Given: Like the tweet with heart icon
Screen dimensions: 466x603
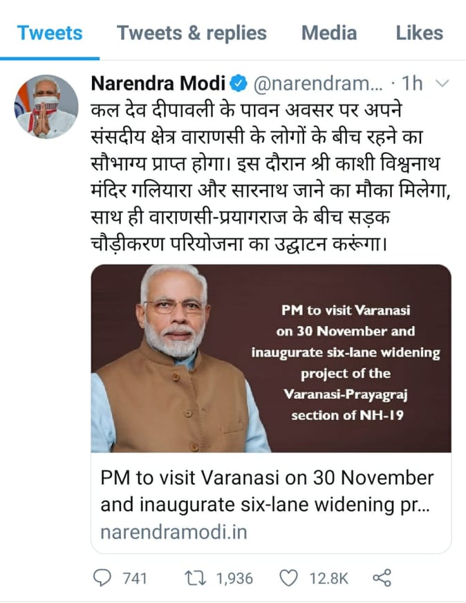Looking at the screenshot, I should (x=288, y=578).
